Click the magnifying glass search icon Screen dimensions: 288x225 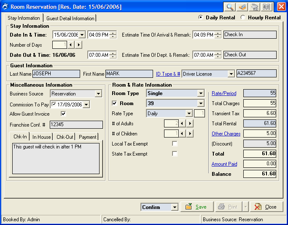[229, 7]
